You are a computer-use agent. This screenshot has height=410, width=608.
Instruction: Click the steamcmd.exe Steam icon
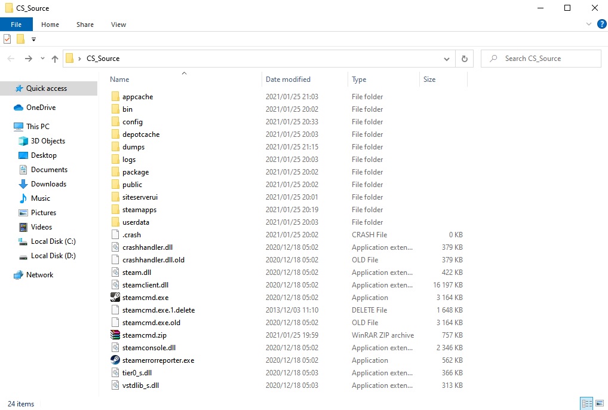point(115,298)
